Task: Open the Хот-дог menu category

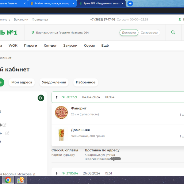Action: coord(50,45)
